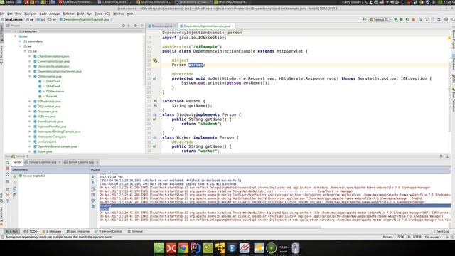
Task: Open the Build menu
Action: coord(80,14)
